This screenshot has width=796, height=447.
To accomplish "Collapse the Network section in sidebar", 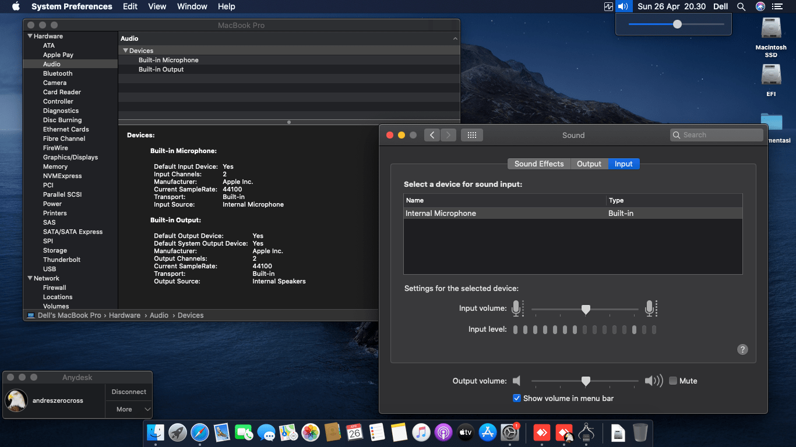I will (x=30, y=278).
